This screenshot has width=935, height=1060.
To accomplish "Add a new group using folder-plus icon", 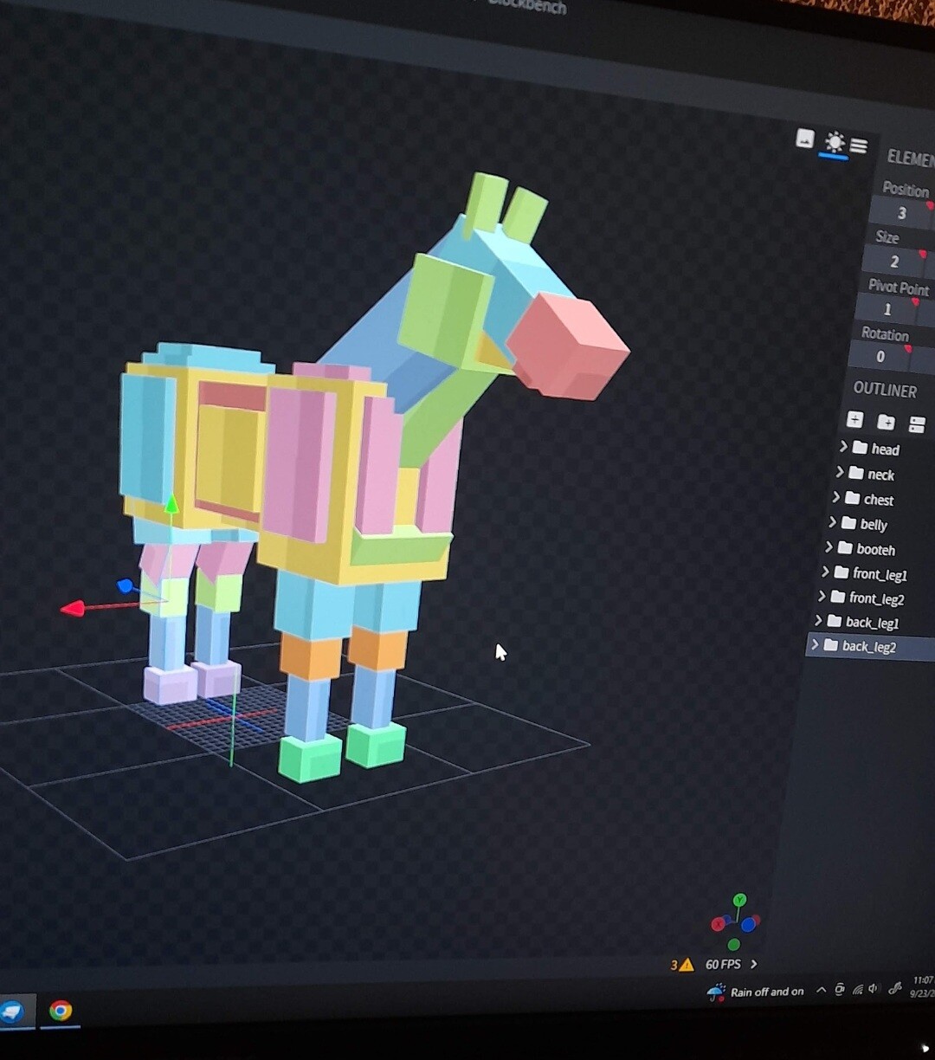I will click(x=886, y=422).
